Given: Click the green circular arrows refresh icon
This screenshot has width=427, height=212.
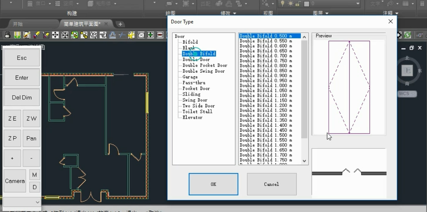Looking at the screenshot, I should coord(408,35).
